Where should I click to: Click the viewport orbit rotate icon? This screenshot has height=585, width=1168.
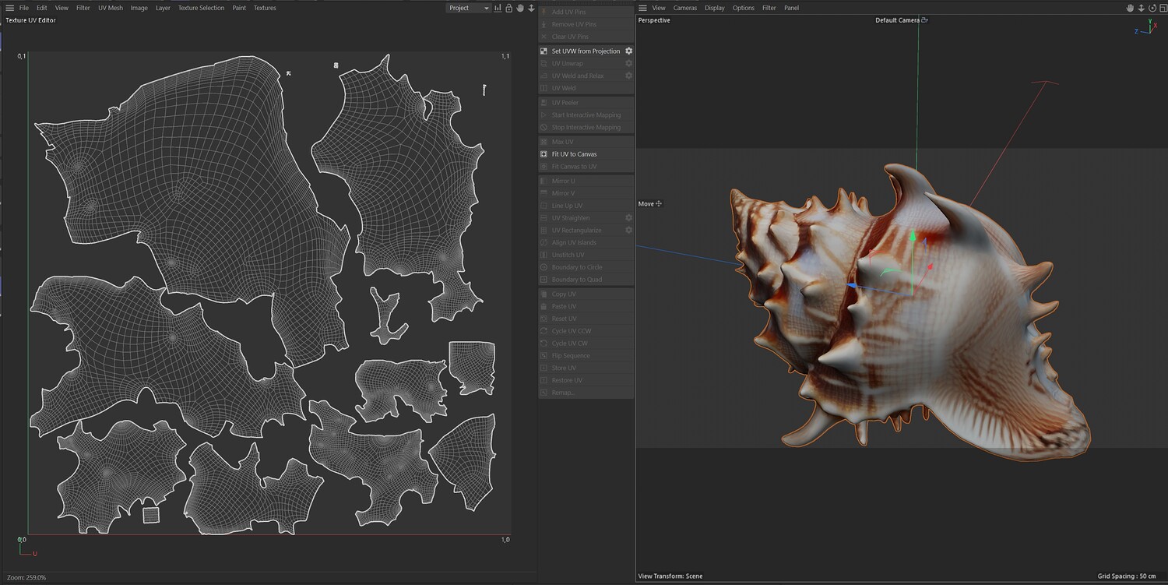click(1152, 8)
